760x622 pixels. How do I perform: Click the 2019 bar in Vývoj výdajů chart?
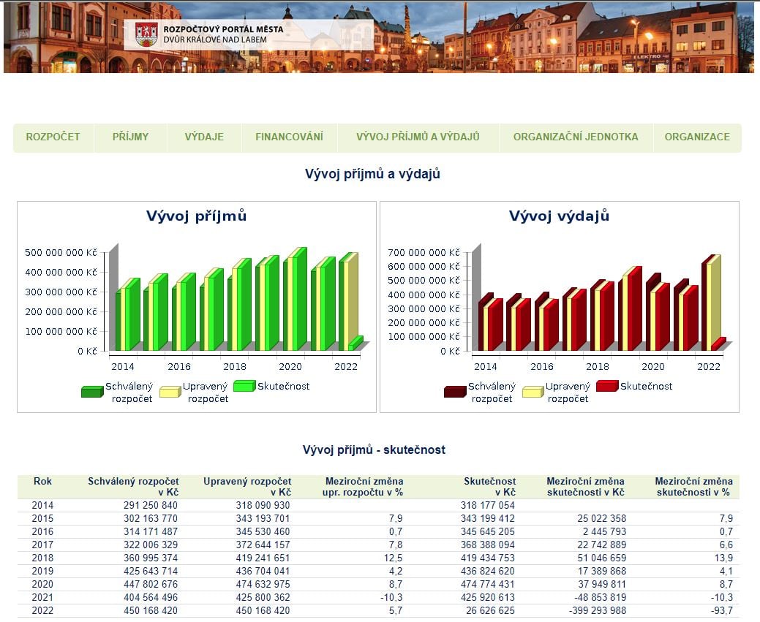[x=631, y=311]
